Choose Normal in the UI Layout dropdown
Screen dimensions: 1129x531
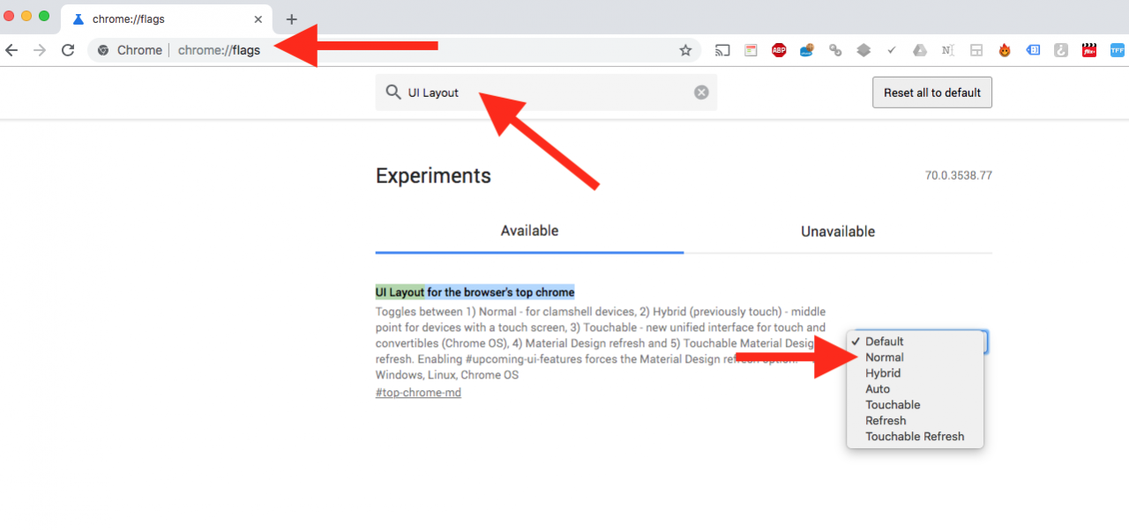coord(915,358)
